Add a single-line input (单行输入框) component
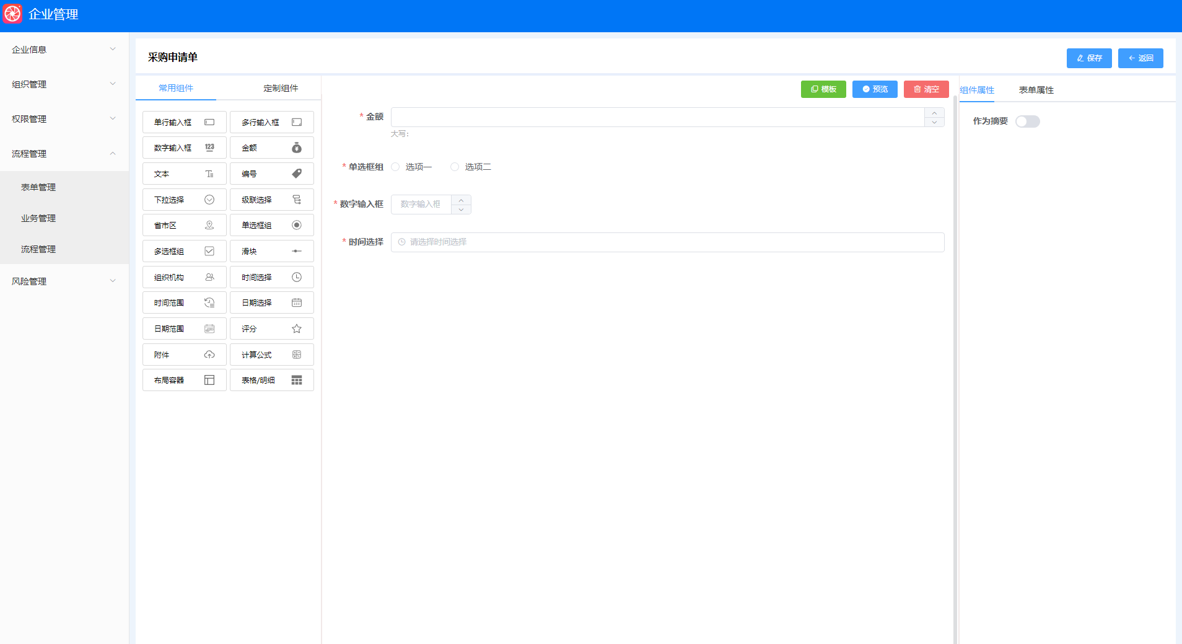This screenshot has height=644, width=1182. click(185, 122)
